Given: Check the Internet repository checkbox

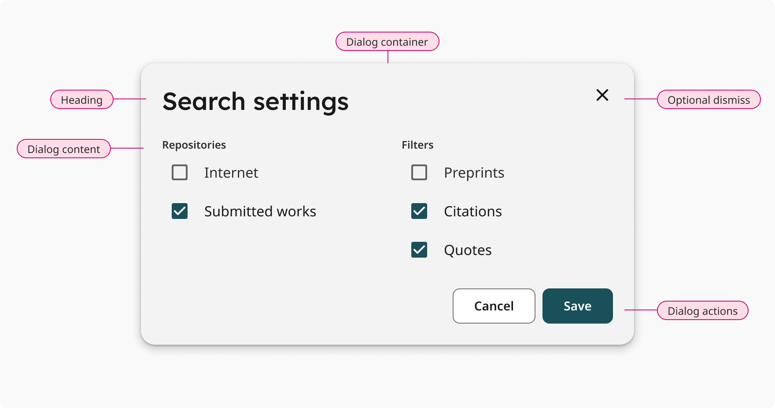Looking at the screenshot, I should click(x=180, y=172).
